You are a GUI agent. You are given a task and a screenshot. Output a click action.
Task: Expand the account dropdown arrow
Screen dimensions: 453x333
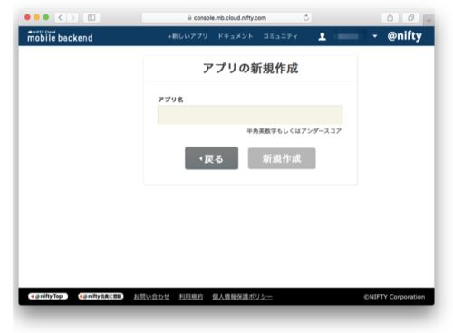[375, 36]
